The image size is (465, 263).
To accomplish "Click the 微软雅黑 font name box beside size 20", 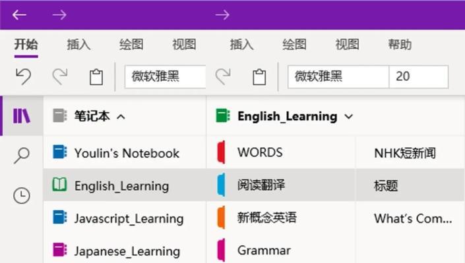I will 338,77.
